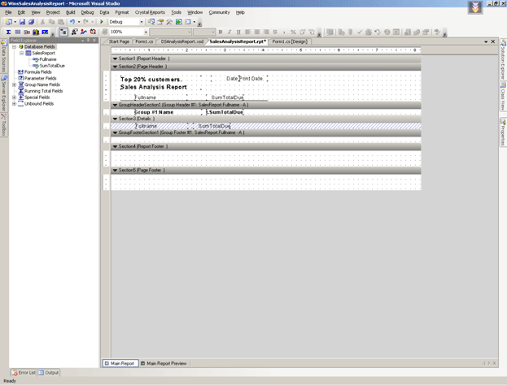Collapse the SalesReport table node

(21, 53)
